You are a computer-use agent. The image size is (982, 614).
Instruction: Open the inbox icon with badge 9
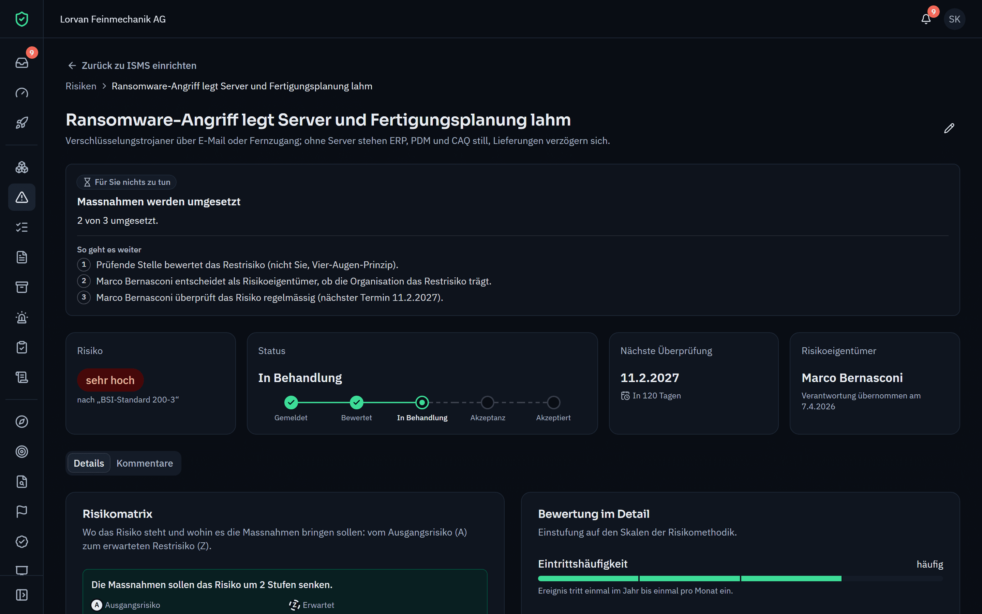point(21,62)
